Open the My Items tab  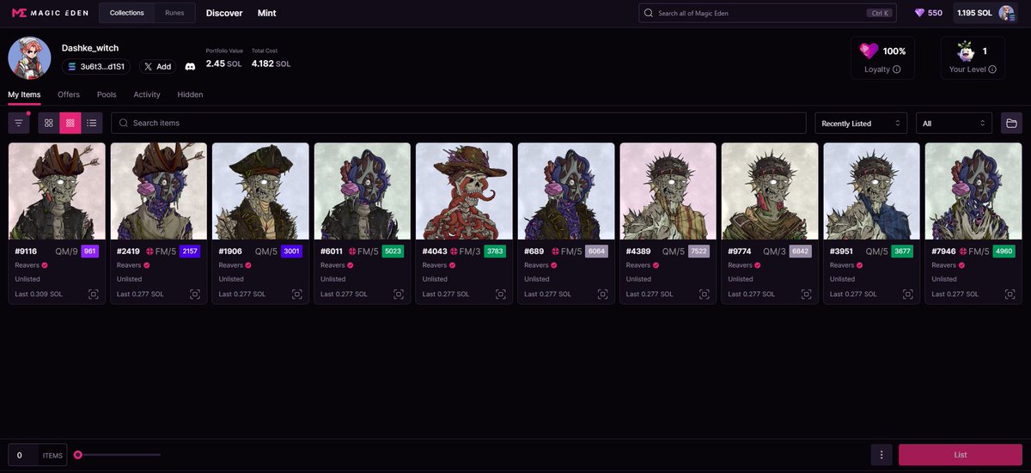[x=24, y=94]
